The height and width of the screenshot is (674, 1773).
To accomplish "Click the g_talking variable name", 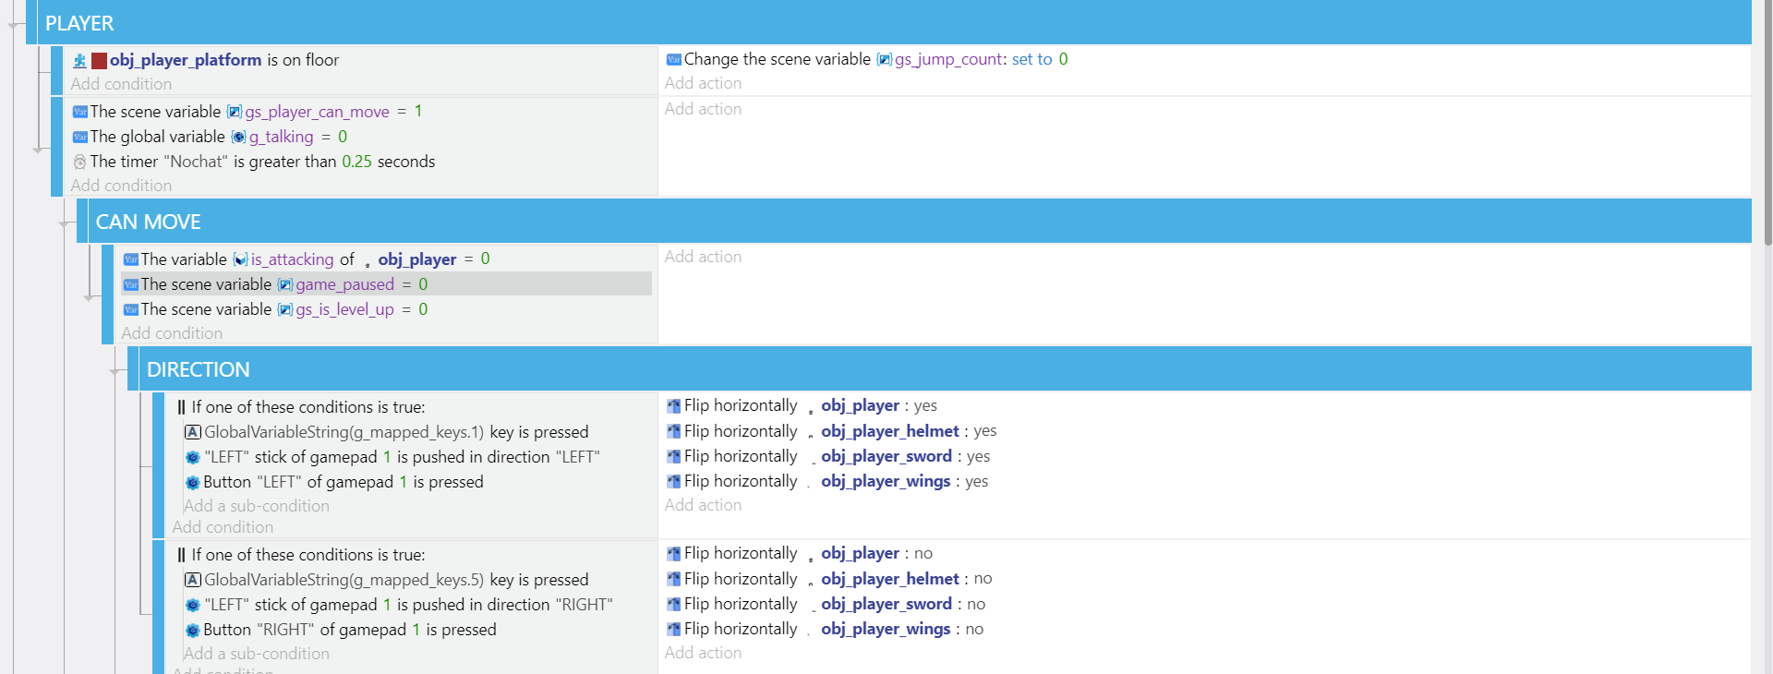I will [281, 137].
